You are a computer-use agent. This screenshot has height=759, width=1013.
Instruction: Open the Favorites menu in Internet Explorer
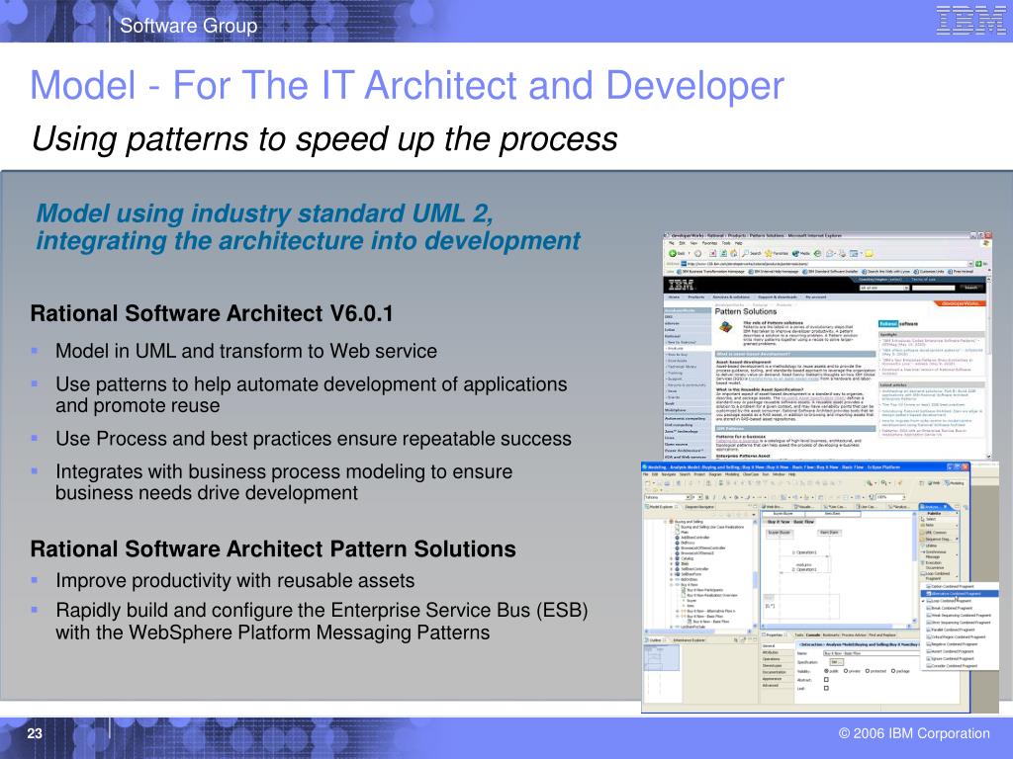[710, 243]
